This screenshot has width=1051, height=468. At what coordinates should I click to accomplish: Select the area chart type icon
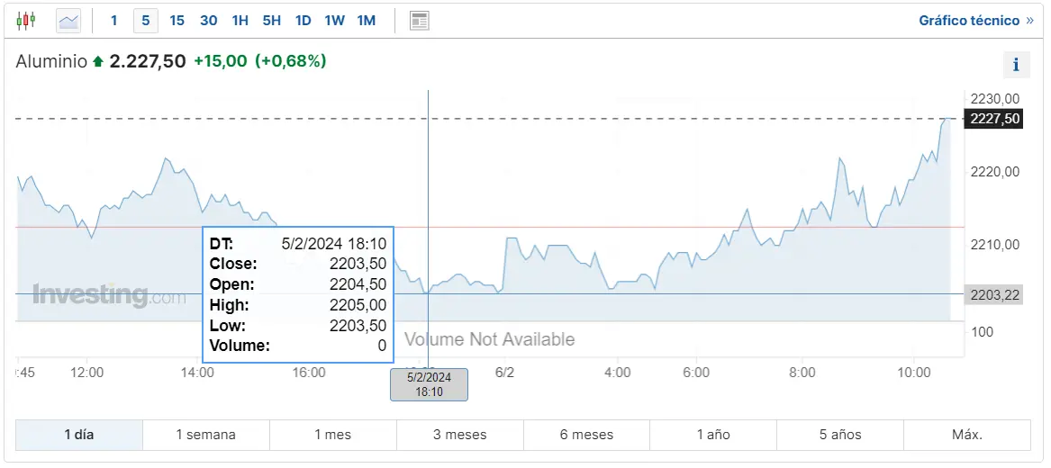click(x=68, y=20)
